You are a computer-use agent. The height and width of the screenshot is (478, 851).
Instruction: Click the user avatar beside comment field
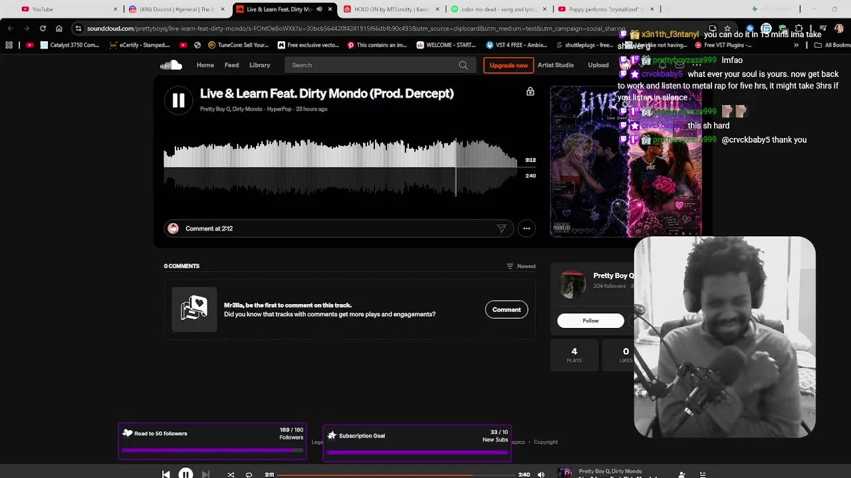(173, 228)
